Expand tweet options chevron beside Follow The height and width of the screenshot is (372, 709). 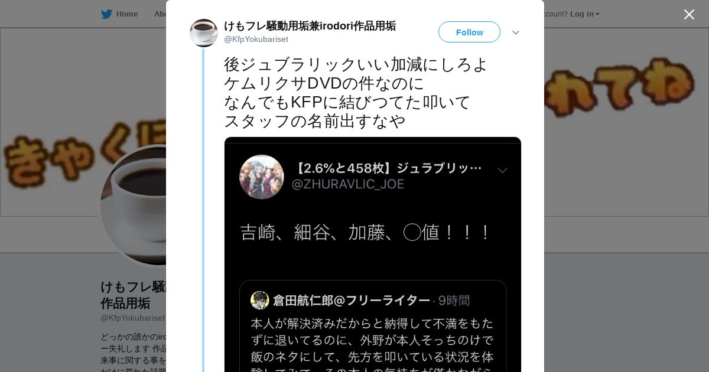(x=515, y=32)
